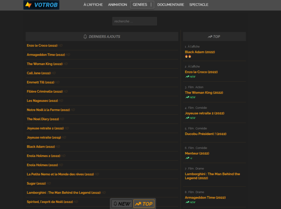Go to the DOCUMENTAIRE section

(170, 4)
